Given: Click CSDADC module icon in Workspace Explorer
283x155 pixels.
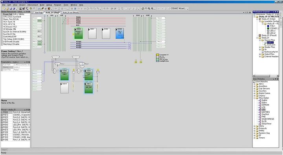Looking at the screenshot, I should [268, 28].
